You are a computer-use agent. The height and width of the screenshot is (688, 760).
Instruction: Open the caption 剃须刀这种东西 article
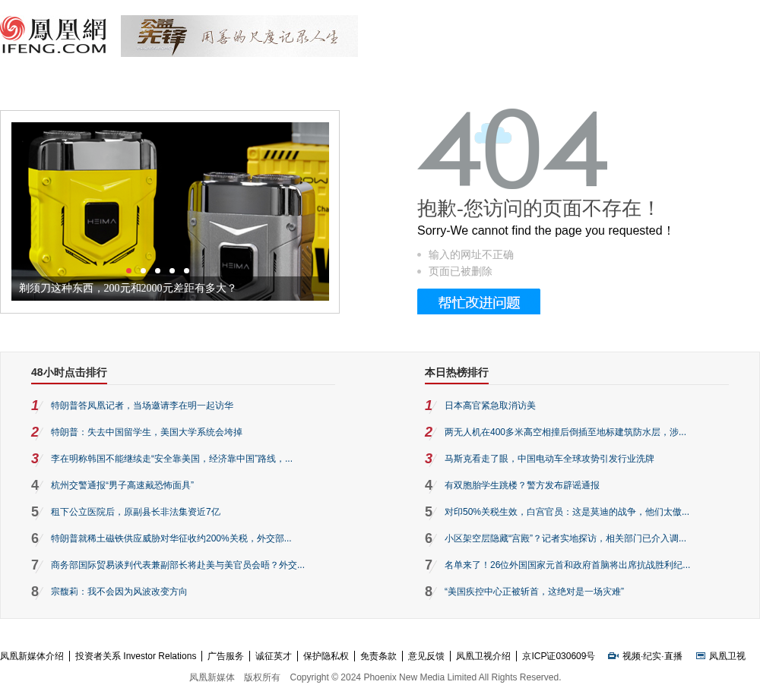tap(128, 288)
